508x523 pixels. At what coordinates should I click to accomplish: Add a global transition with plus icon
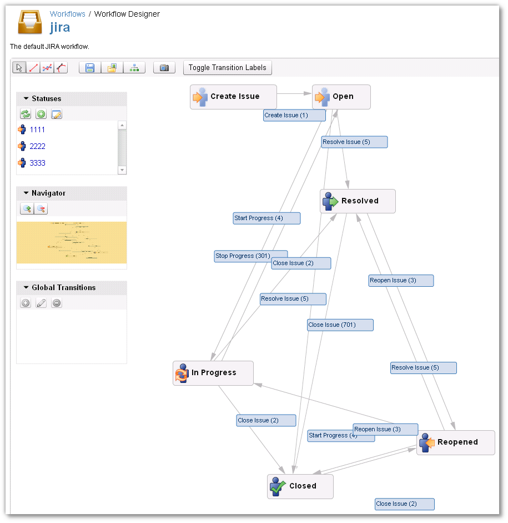click(26, 303)
